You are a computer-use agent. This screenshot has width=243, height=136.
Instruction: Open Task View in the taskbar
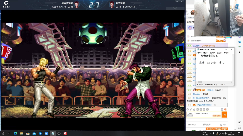coord(9,133)
